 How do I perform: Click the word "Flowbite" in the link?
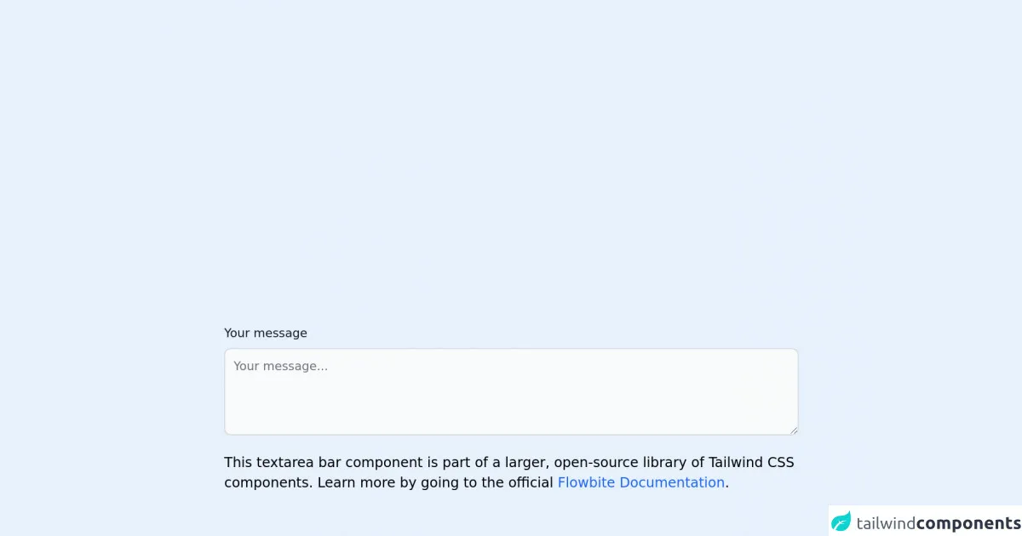click(586, 482)
